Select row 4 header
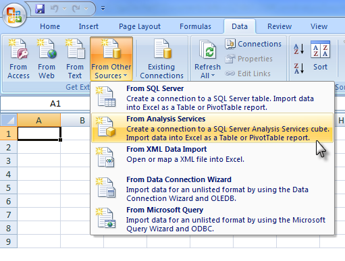Viewport: 345px width, 261px height. 9,174
